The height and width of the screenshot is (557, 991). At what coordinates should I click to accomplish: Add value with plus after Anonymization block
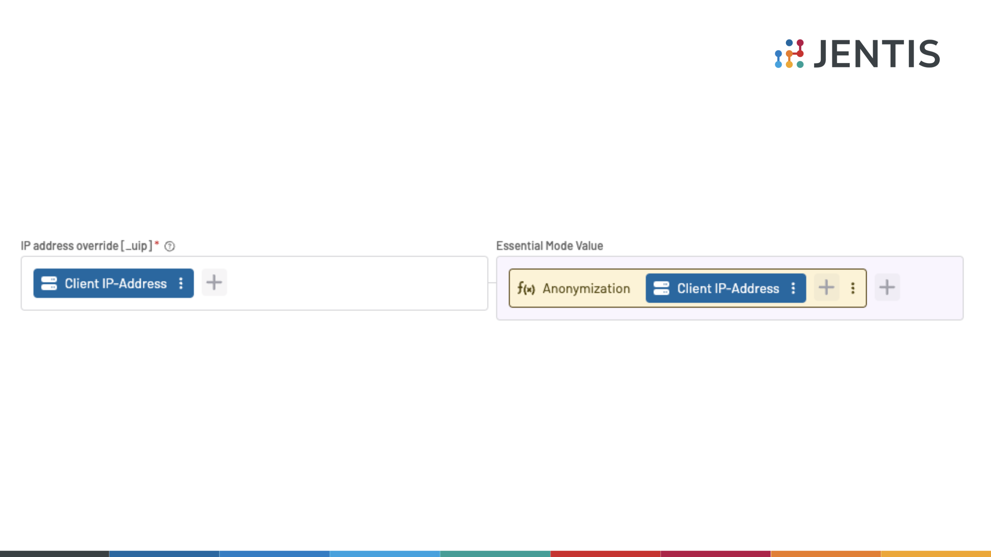click(x=887, y=288)
